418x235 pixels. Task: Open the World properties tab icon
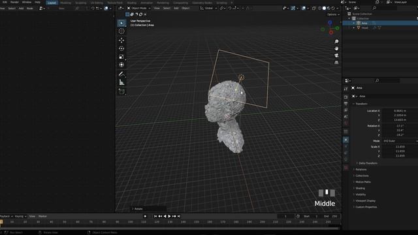point(346,123)
